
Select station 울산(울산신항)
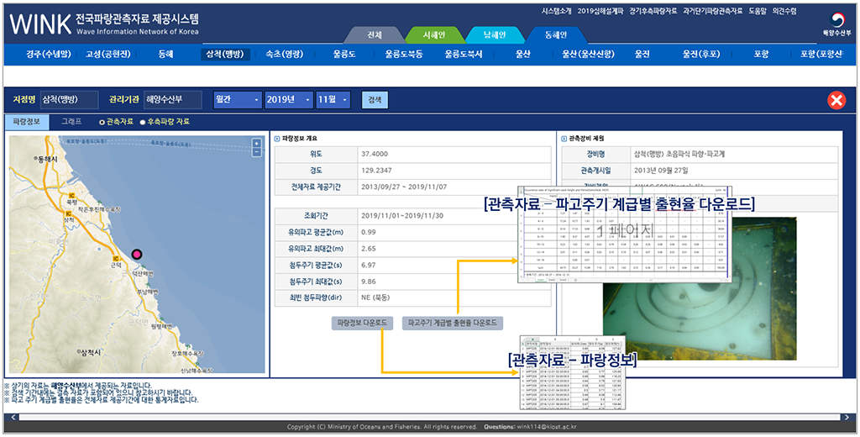[588, 55]
